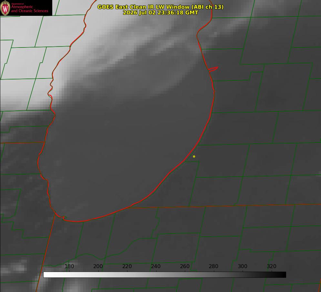321x292 pixels.
Task: Click the mid-gray center of the colorbar
Action: pos(165,275)
